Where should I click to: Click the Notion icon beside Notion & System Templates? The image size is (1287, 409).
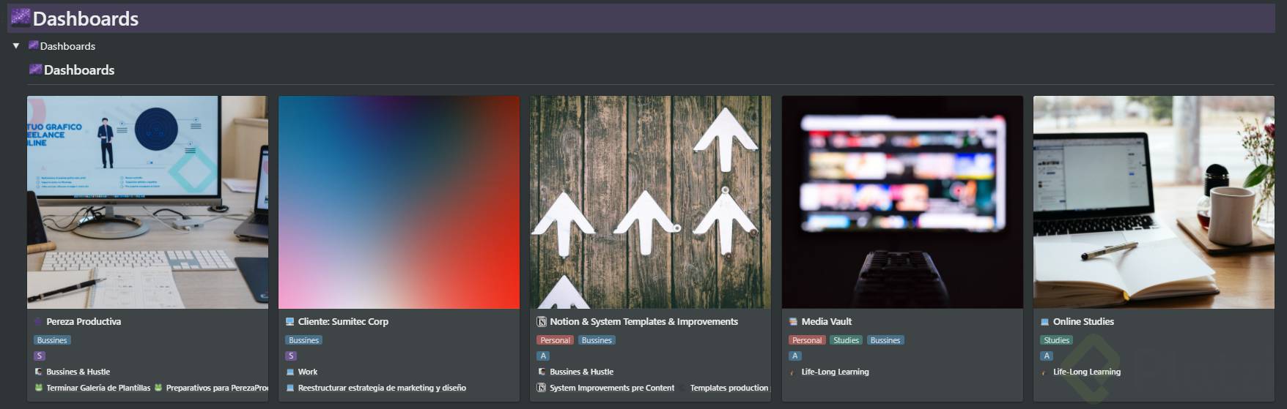pyautogui.click(x=542, y=321)
